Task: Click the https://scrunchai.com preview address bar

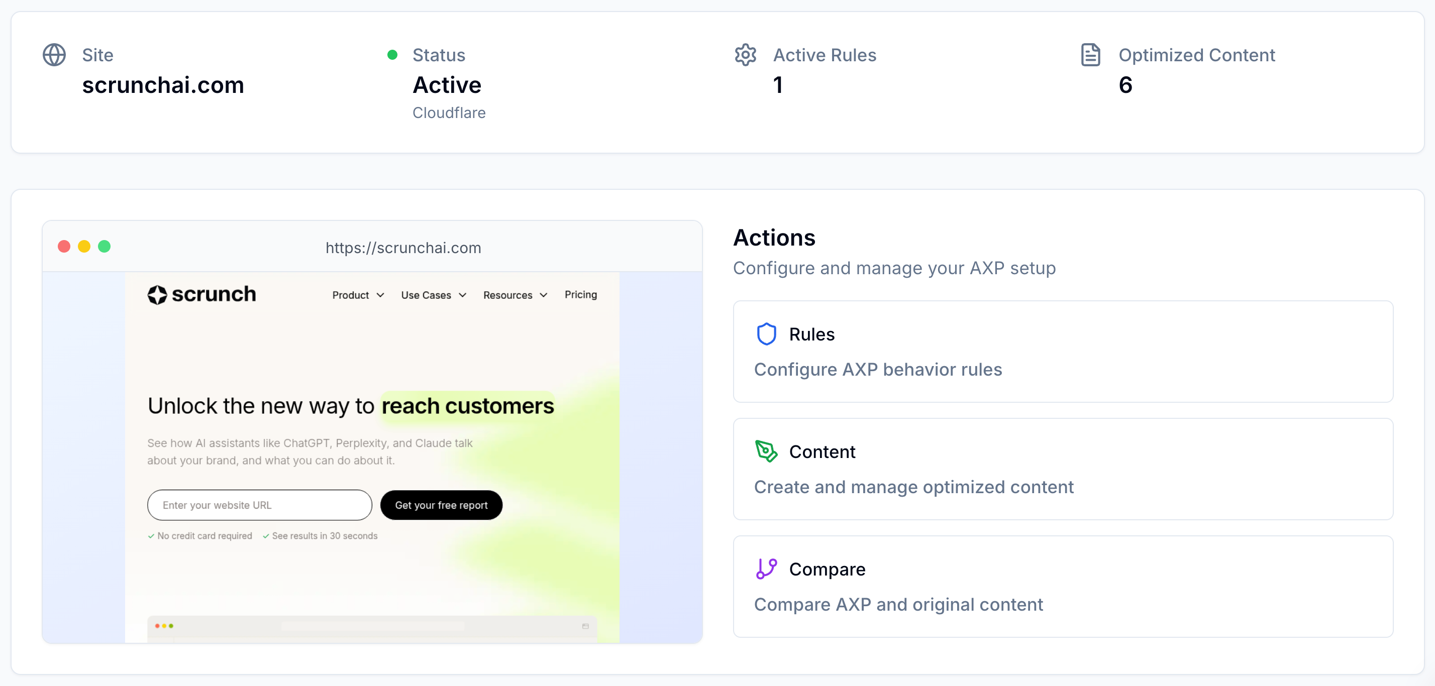Action: pos(403,248)
